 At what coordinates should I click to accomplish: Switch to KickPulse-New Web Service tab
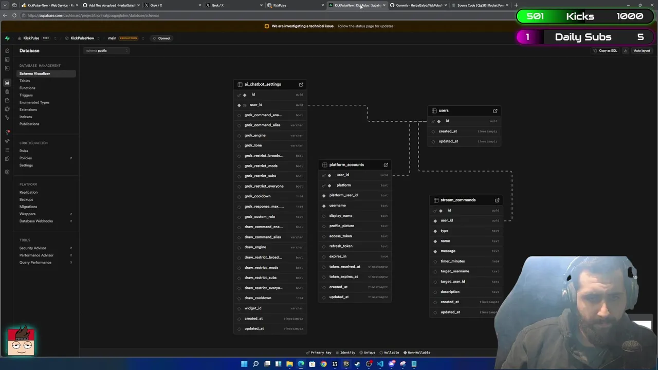tap(49, 5)
